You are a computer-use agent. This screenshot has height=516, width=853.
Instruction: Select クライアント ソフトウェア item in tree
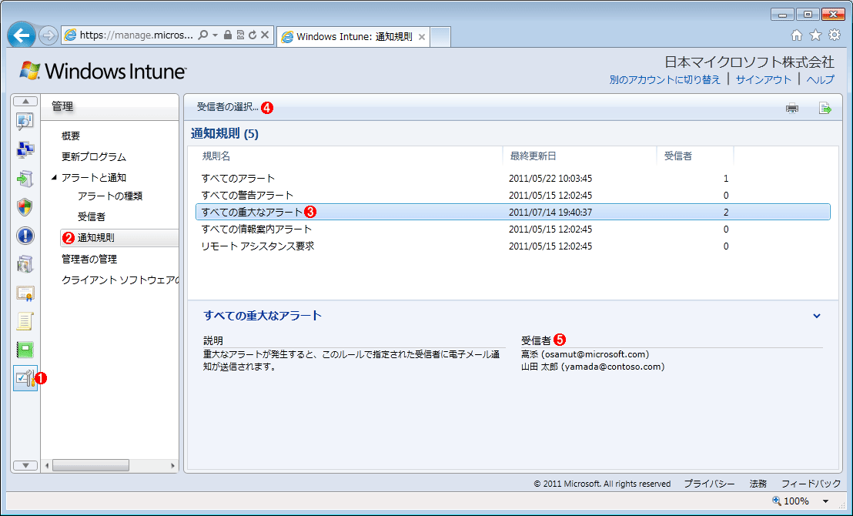click(119, 280)
